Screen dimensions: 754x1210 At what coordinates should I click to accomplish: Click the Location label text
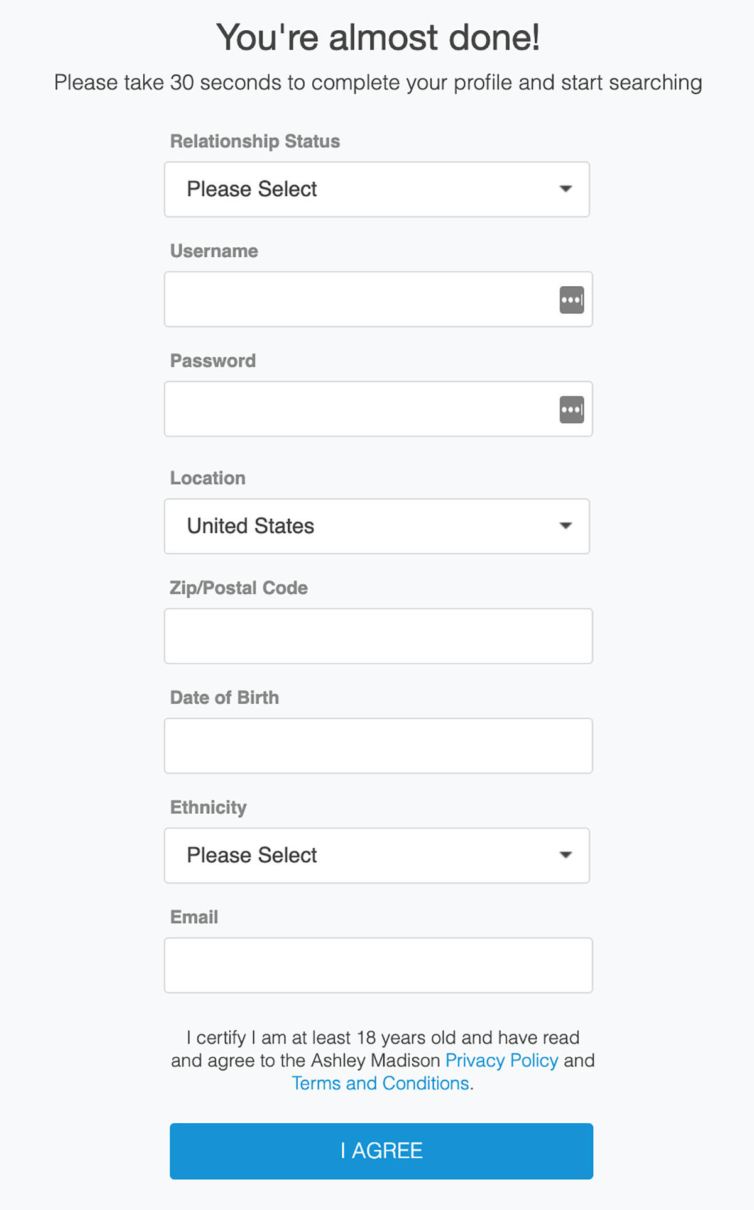pyautogui.click(x=208, y=478)
